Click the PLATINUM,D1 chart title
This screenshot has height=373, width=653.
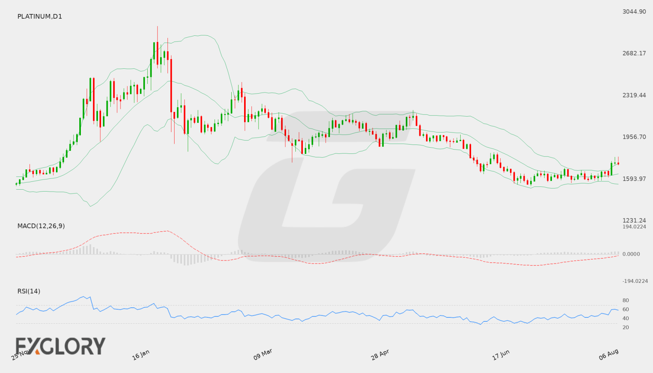(40, 16)
